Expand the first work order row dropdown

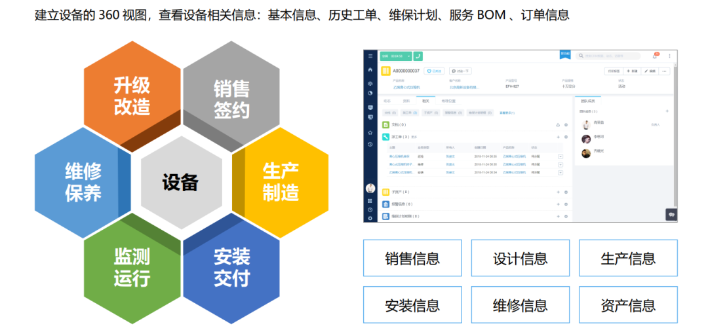pos(560,156)
